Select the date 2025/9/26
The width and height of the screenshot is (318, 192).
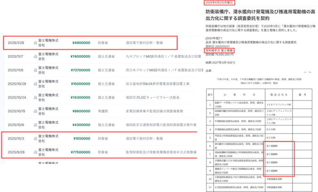(16, 152)
